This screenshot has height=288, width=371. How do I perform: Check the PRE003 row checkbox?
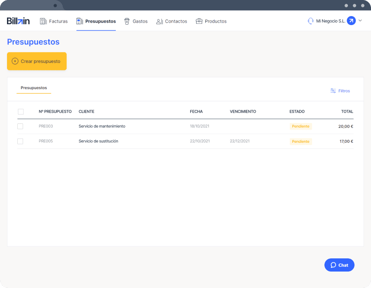(20, 126)
